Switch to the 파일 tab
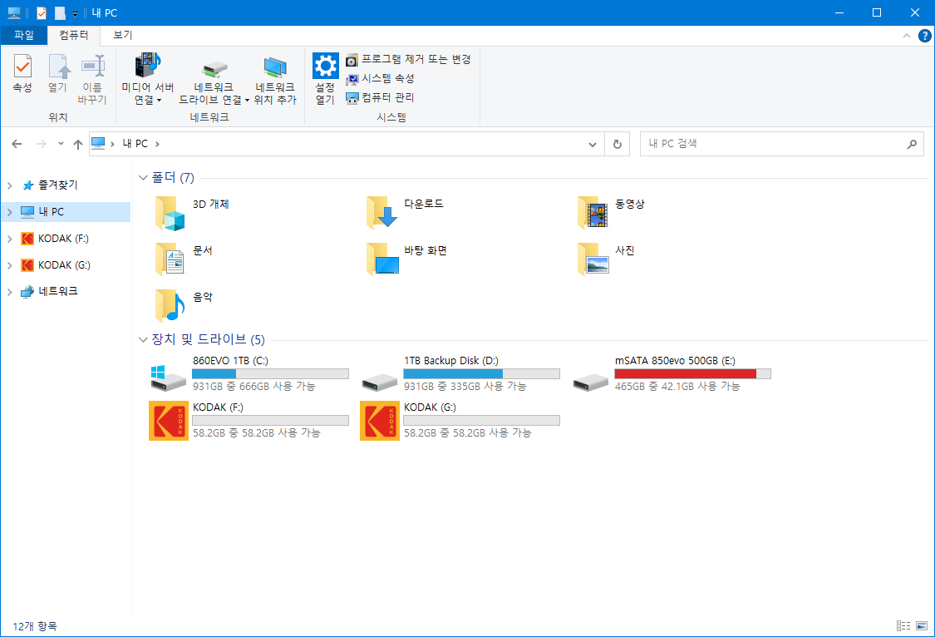Screen dimensions: 935x637 [24, 35]
